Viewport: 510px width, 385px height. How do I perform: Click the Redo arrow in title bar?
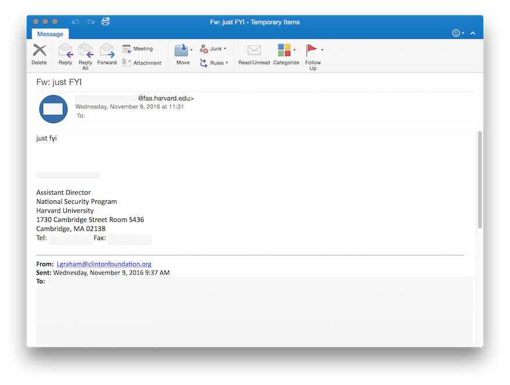91,21
